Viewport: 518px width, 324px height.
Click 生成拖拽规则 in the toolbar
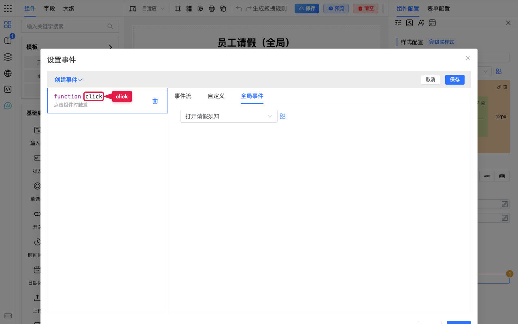point(270,9)
